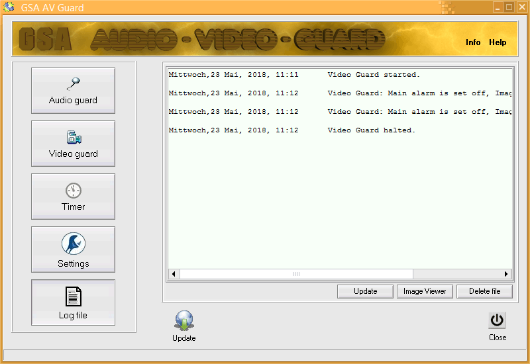Image resolution: width=530 pixels, height=364 pixels.
Task: Open the Help link in banner
Action: pos(498,42)
